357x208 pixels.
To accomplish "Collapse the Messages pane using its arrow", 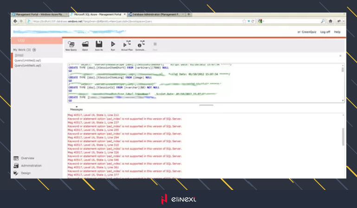I will click(77, 106).
